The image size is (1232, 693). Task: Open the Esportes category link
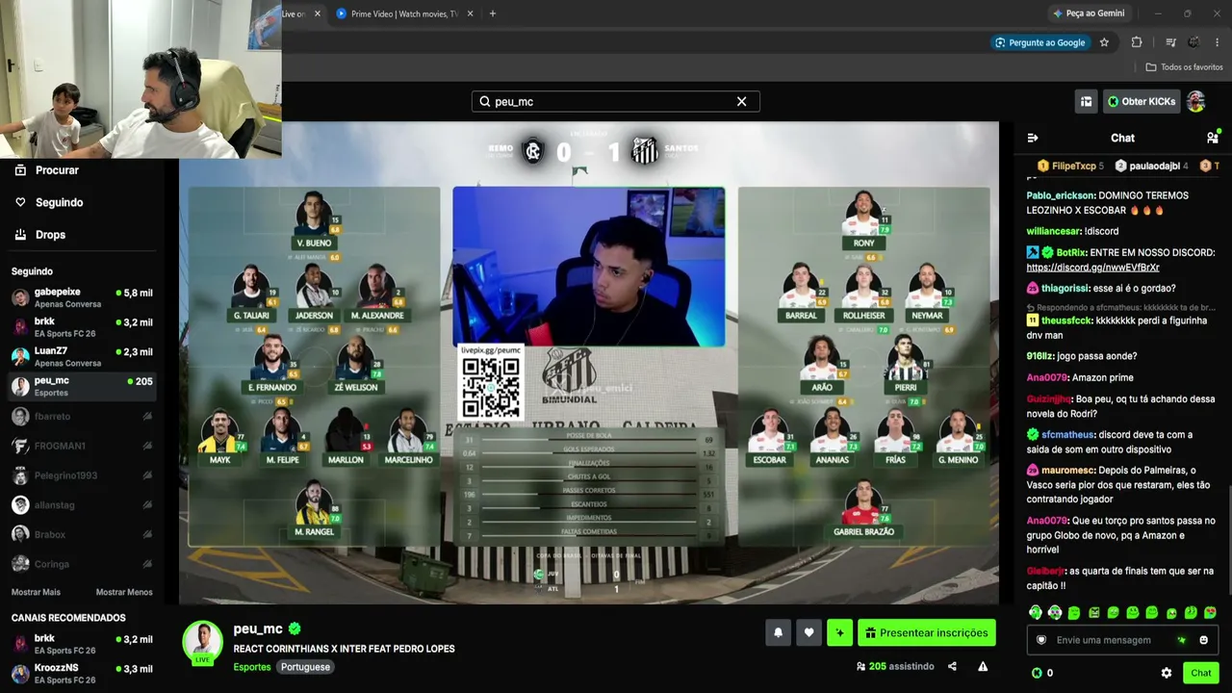click(x=252, y=667)
